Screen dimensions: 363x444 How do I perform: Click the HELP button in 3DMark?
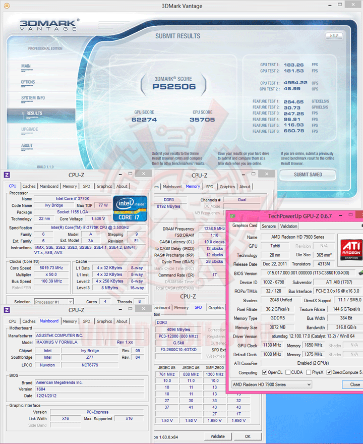[334, 36]
